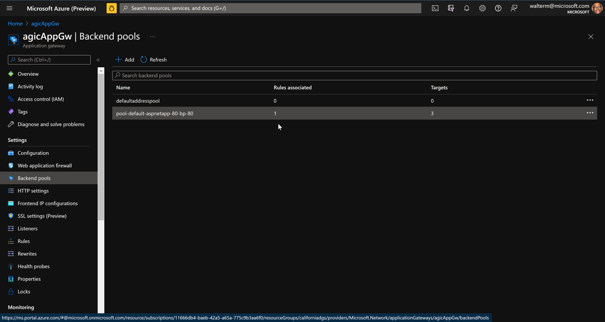Viewport: 605px width, 322px height.
Task: Show notifications bell
Action: (466, 8)
